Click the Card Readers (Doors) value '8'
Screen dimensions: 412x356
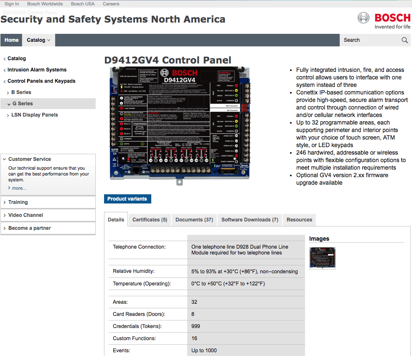pos(193,314)
